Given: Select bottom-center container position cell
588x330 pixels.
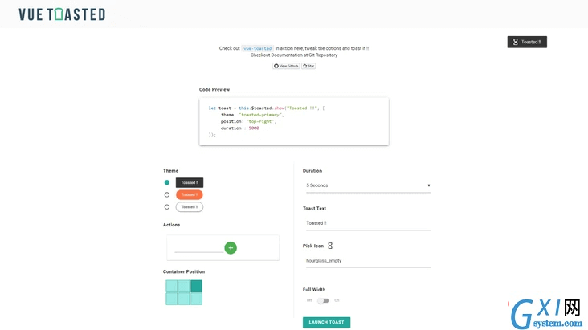Looking at the screenshot, I should point(184,299).
